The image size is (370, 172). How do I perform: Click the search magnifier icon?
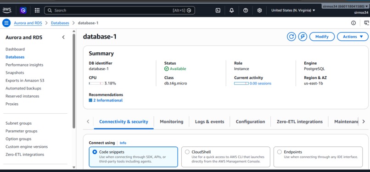(x=50, y=11)
